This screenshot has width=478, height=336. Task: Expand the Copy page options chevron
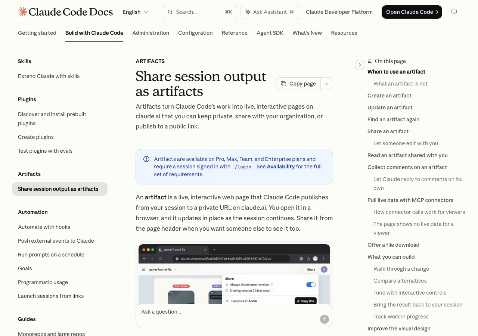click(327, 84)
